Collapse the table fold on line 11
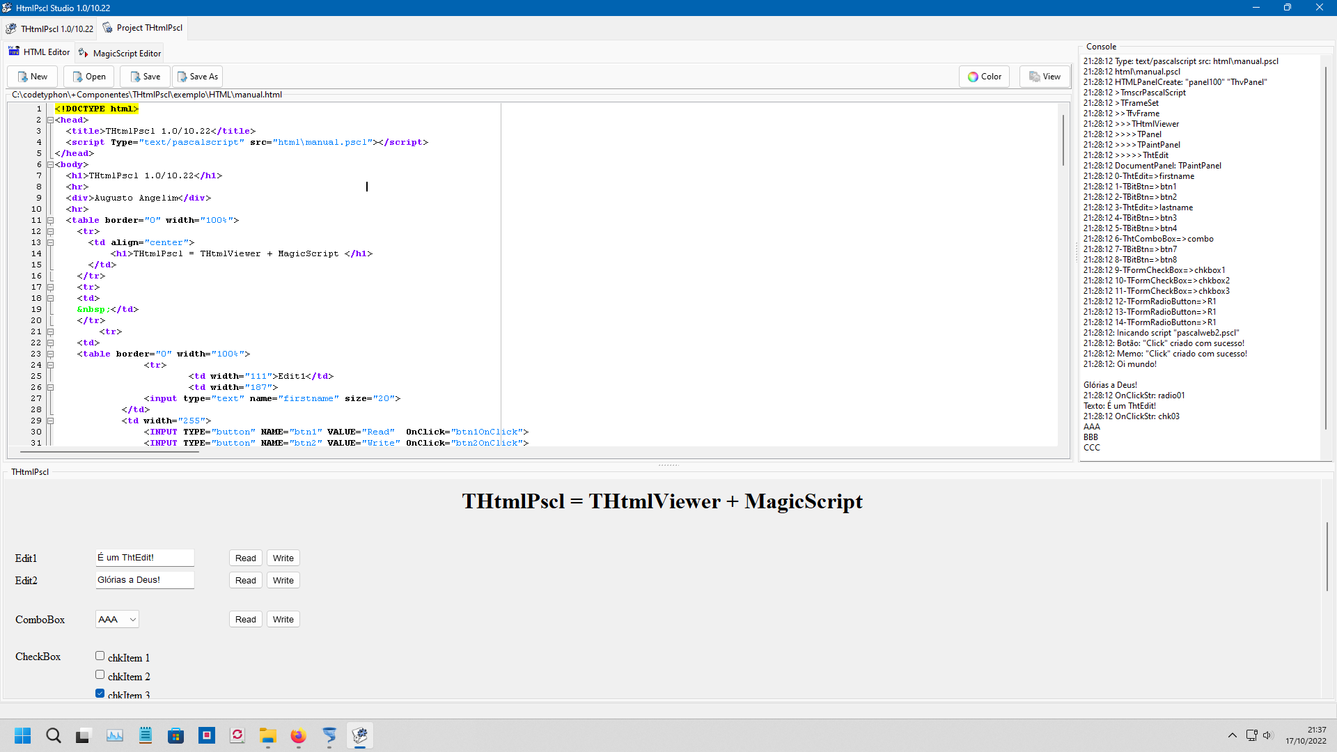 point(50,221)
